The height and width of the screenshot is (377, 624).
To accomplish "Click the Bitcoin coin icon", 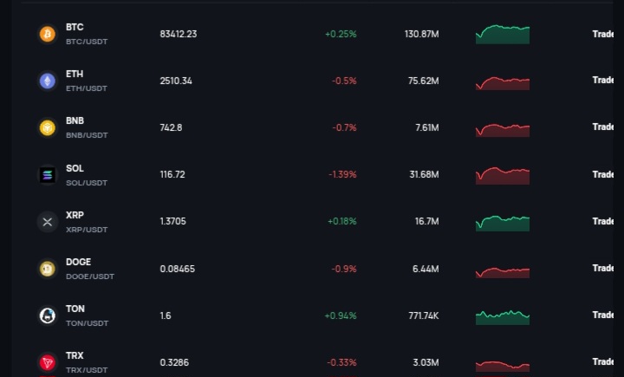I will 48,34.
